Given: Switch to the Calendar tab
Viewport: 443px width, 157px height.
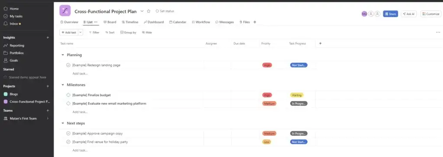Looking at the screenshot, I should 178,22.
